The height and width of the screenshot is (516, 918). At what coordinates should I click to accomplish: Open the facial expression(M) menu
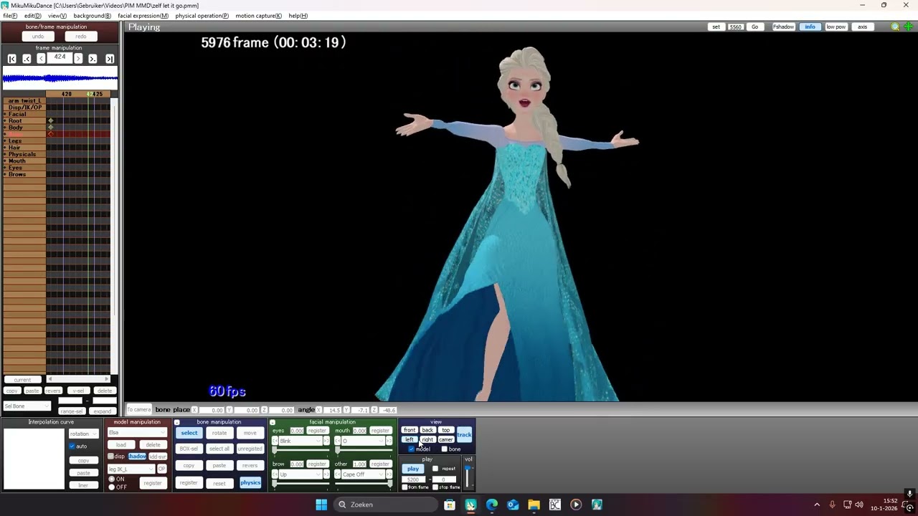[x=143, y=16]
